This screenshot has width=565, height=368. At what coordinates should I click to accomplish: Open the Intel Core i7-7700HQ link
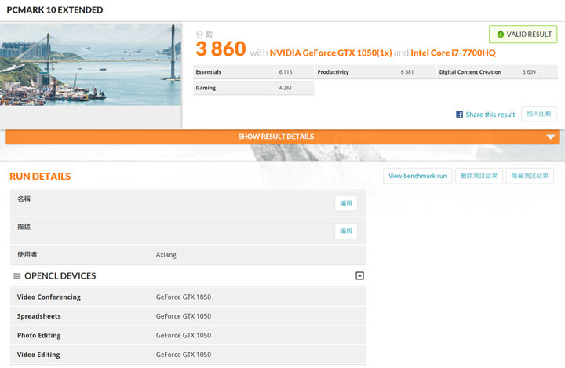click(453, 53)
